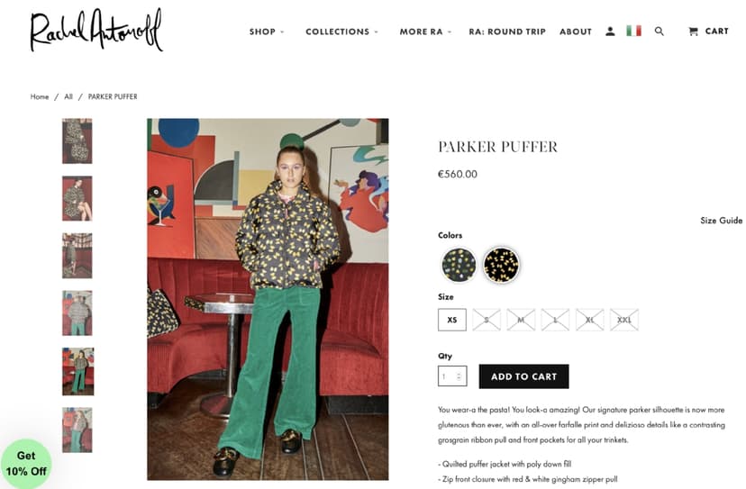Click the Italian flag language icon
The image size is (746, 489).
[x=633, y=31]
